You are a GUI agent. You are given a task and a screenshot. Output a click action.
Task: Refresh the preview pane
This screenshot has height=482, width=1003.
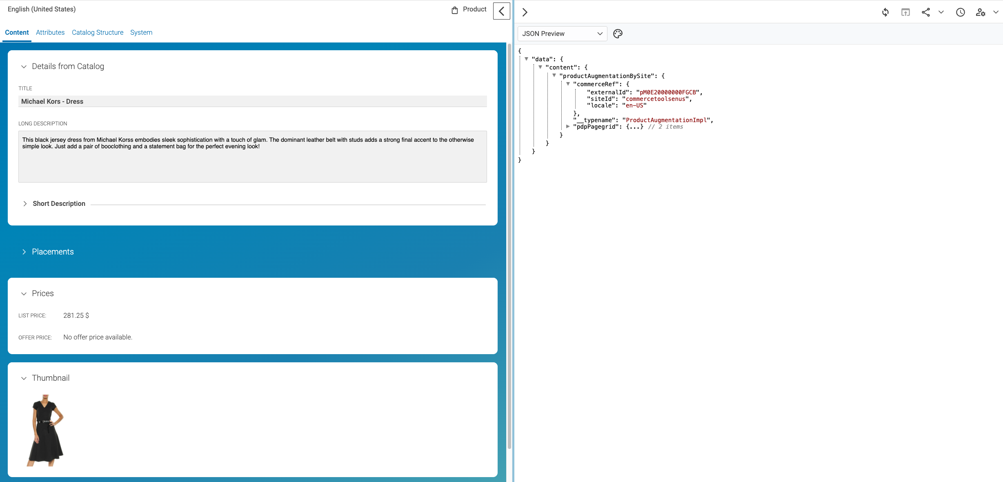[885, 12]
